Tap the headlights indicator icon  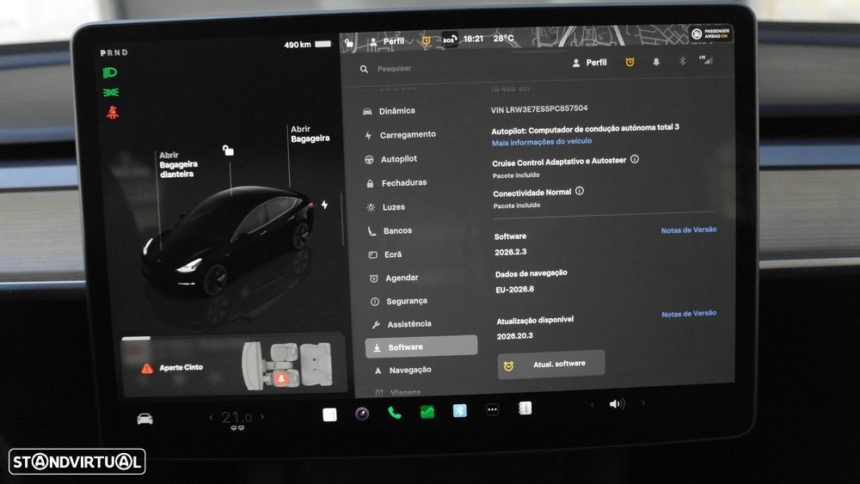[x=110, y=72]
